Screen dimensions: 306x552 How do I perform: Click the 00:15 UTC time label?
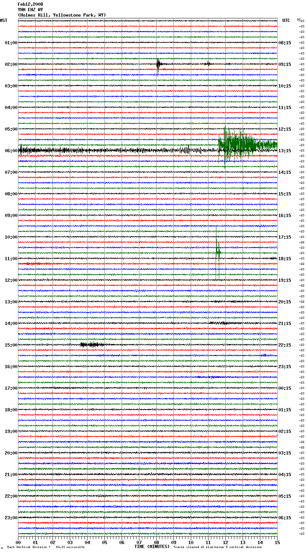(285, 388)
